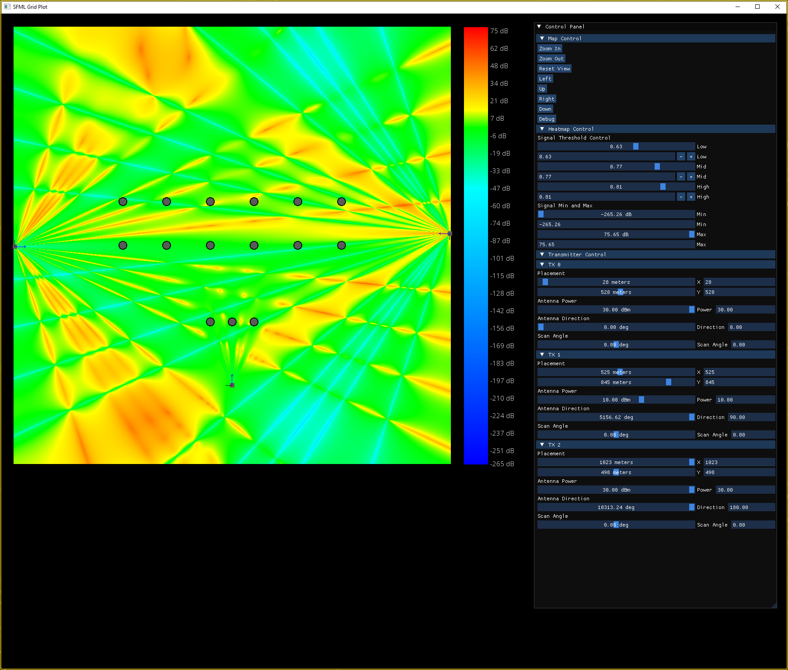Image resolution: width=788 pixels, height=670 pixels.
Task: Click the TX 0 transmitter marker at left edge
Action: point(15,247)
